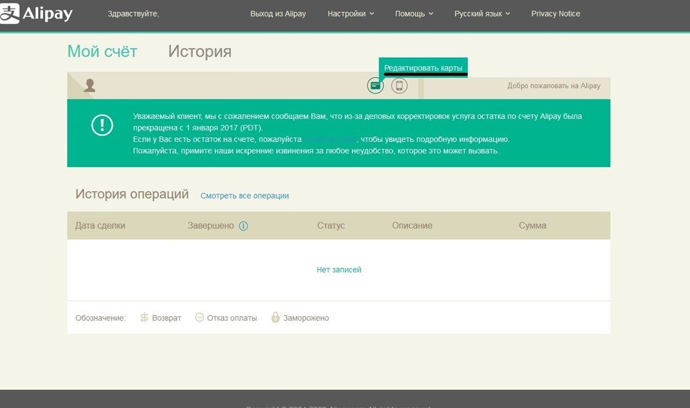
Task: Click the Отказ оплаты minus icon
Action: pyautogui.click(x=199, y=317)
